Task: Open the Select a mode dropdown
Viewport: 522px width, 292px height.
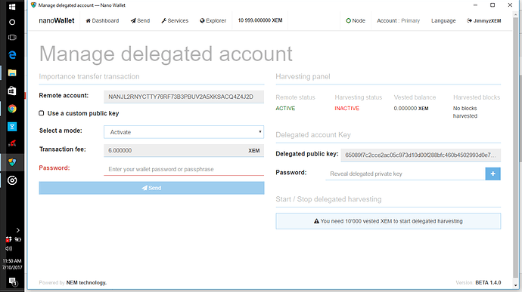Action: 184,132
